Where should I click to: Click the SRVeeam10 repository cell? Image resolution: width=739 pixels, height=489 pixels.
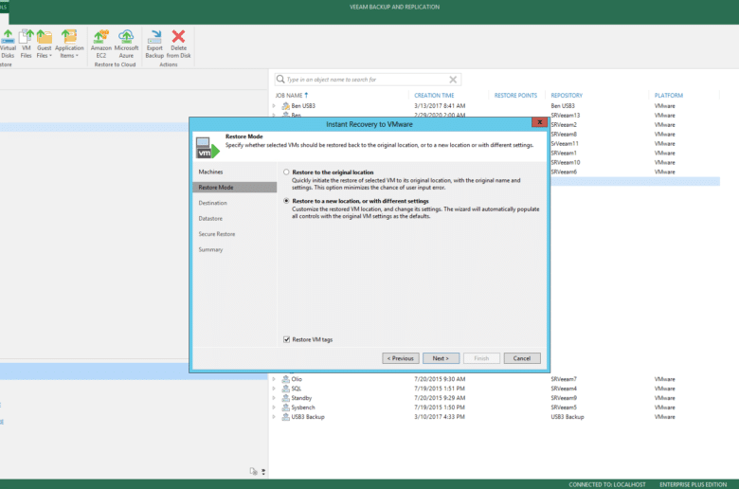(566, 162)
